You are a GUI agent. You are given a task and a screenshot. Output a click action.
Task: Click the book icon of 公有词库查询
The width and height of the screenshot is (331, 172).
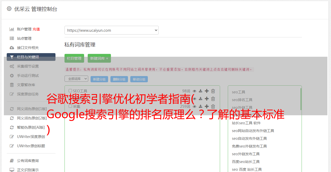click(12, 161)
